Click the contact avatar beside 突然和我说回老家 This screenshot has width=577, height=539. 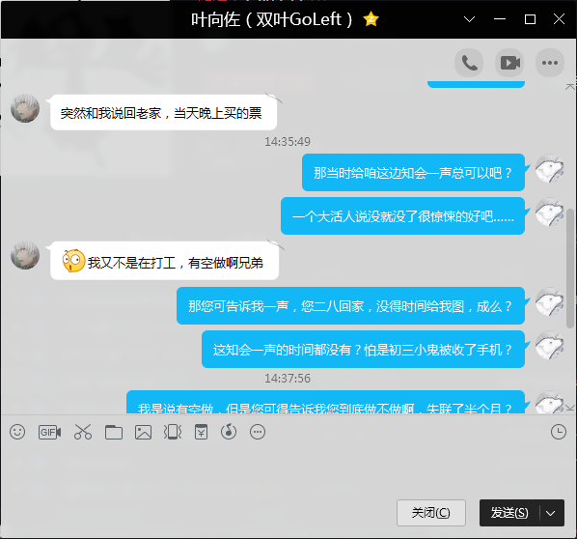point(25,108)
